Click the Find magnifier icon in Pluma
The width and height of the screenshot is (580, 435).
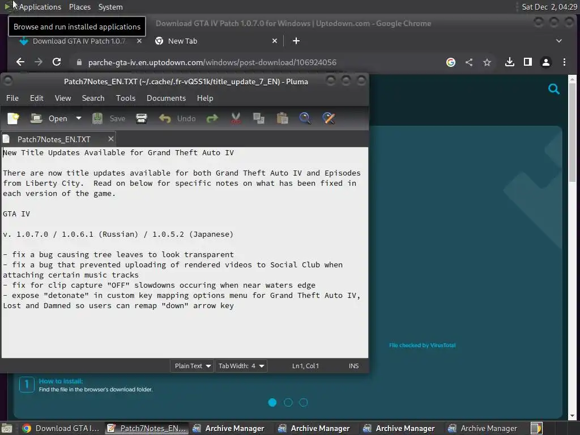pyautogui.click(x=305, y=118)
